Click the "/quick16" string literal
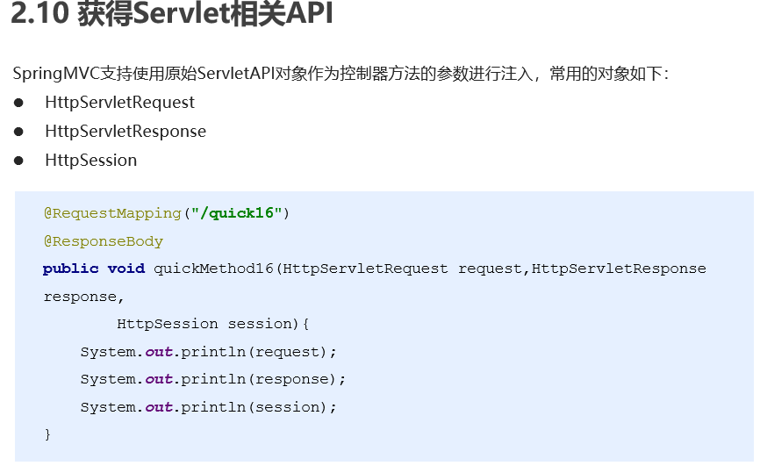This screenshot has width=767, height=473. click(x=237, y=213)
